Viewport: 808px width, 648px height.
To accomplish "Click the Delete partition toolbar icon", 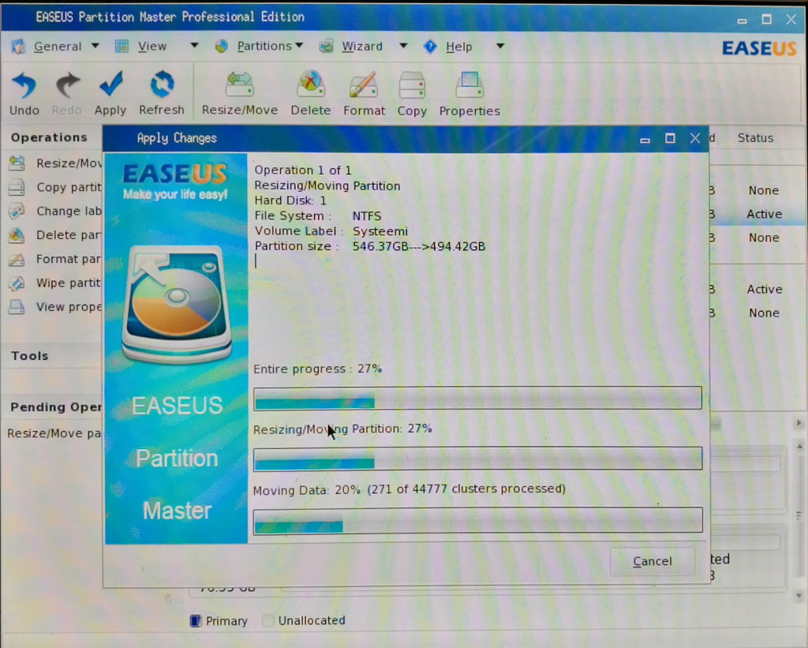I will (x=311, y=84).
